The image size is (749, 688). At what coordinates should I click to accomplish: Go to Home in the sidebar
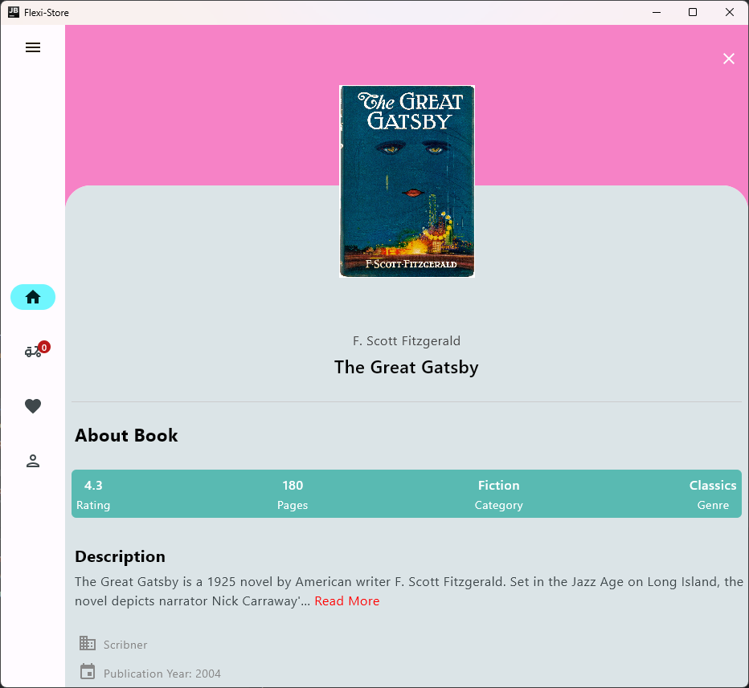pyautogui.click(x=33, y=297)
